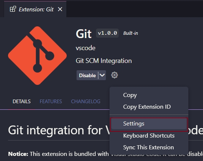Expand the Disable dropdown arrow
The image size is (203, 161).
(102, 75)
